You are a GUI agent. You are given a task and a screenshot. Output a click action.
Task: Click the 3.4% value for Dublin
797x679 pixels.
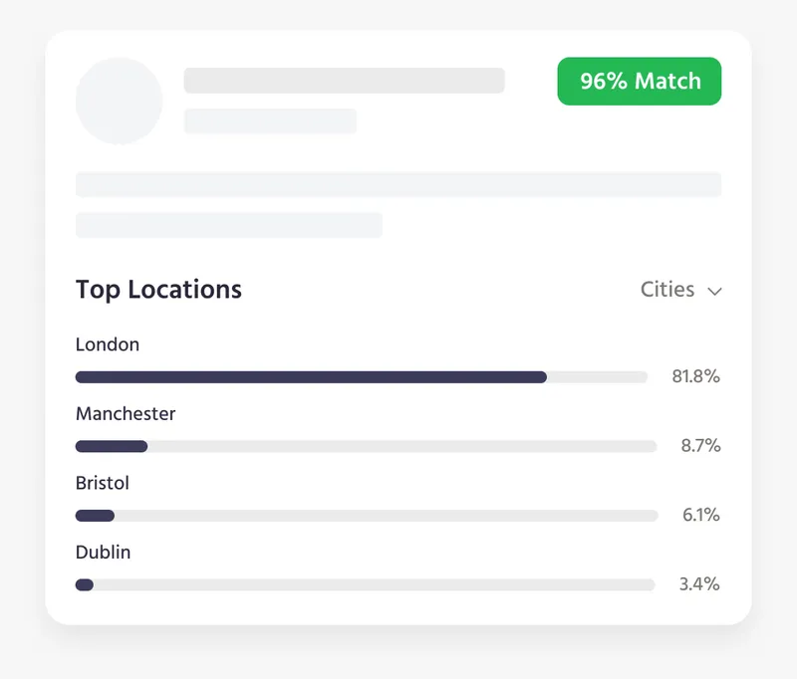699,584
